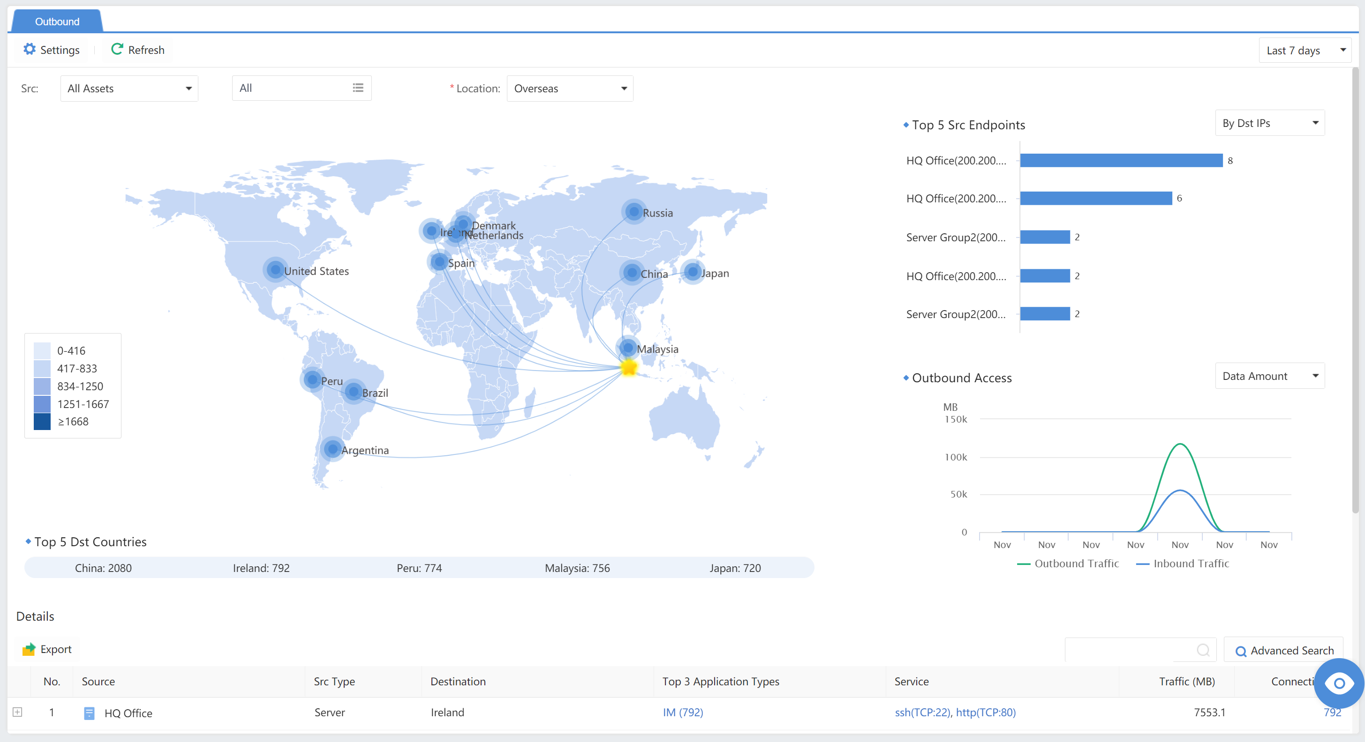Click the Settings gear icon
This screenshot has width=1365, height=742.
click(x=29, y=49)
